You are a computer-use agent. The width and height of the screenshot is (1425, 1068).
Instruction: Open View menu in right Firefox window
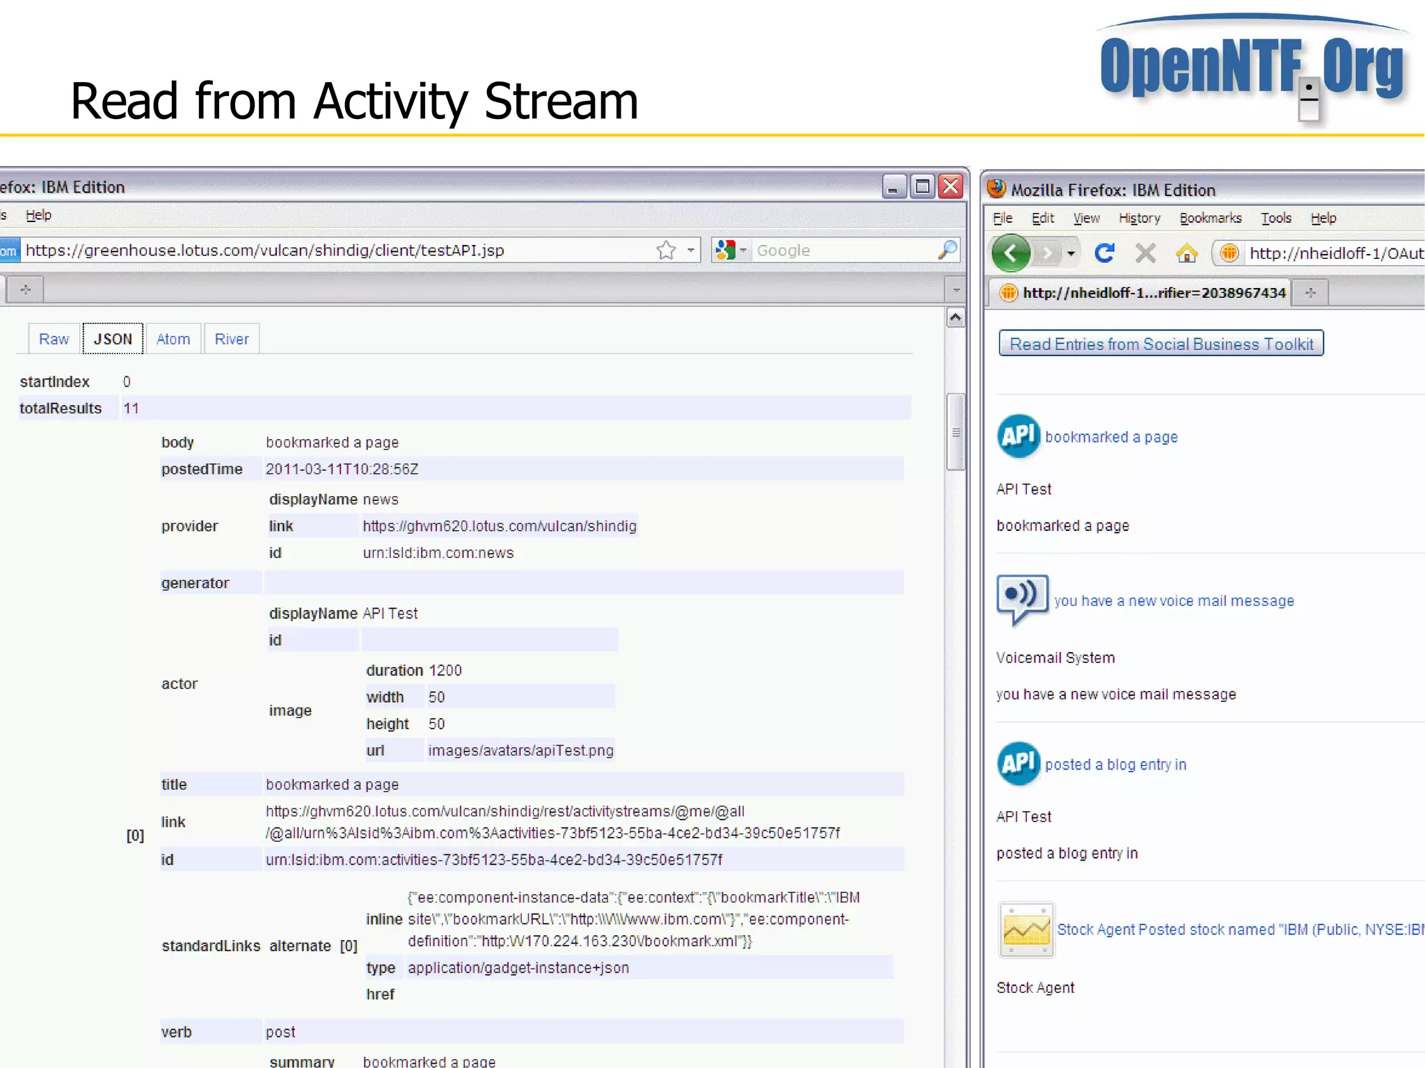tap(1086, 218)
